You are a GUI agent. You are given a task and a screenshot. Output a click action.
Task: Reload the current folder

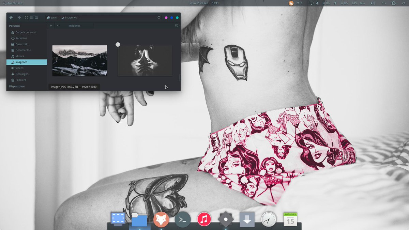[x=159, y=18]
